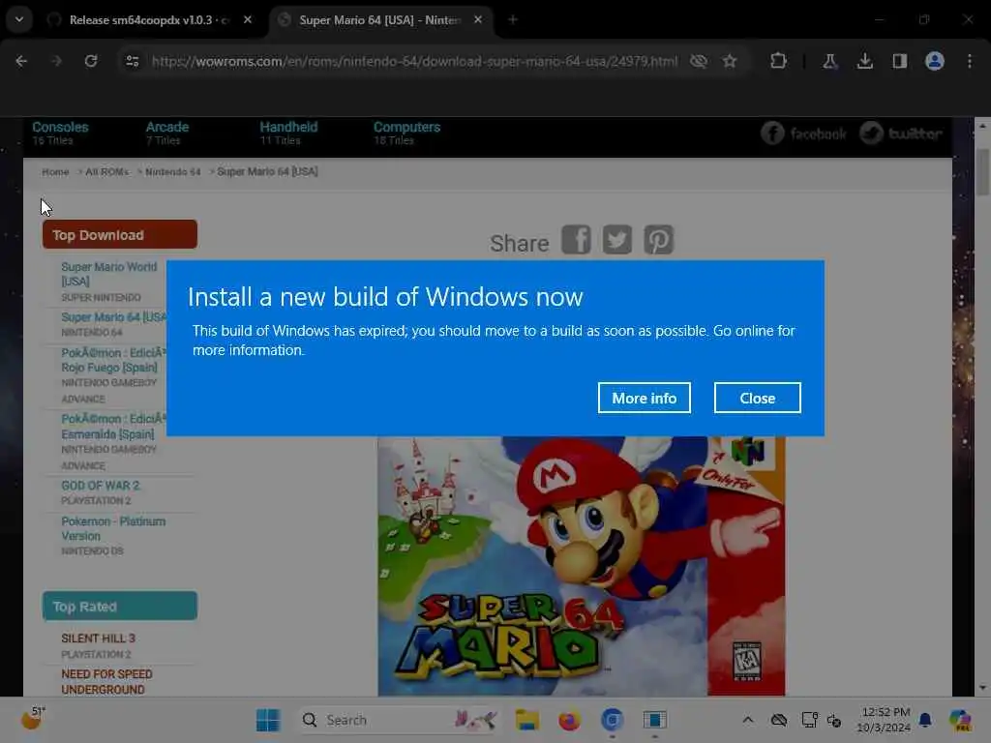Screen dimensions: 991x743
Task: Go back in browser history
Action: [21, 61]
